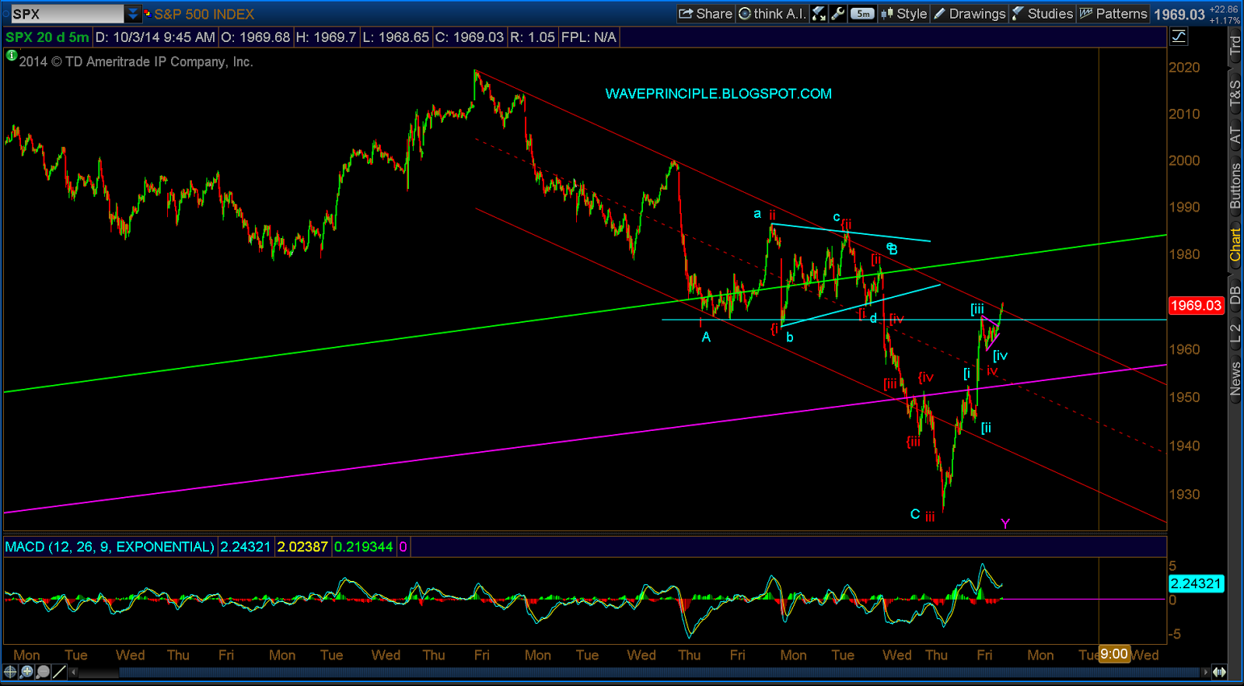Screen dimensions: 1244x686
Task: Click the cyan 2.24321 MACD axis bubble
Action: (1197, 583)
